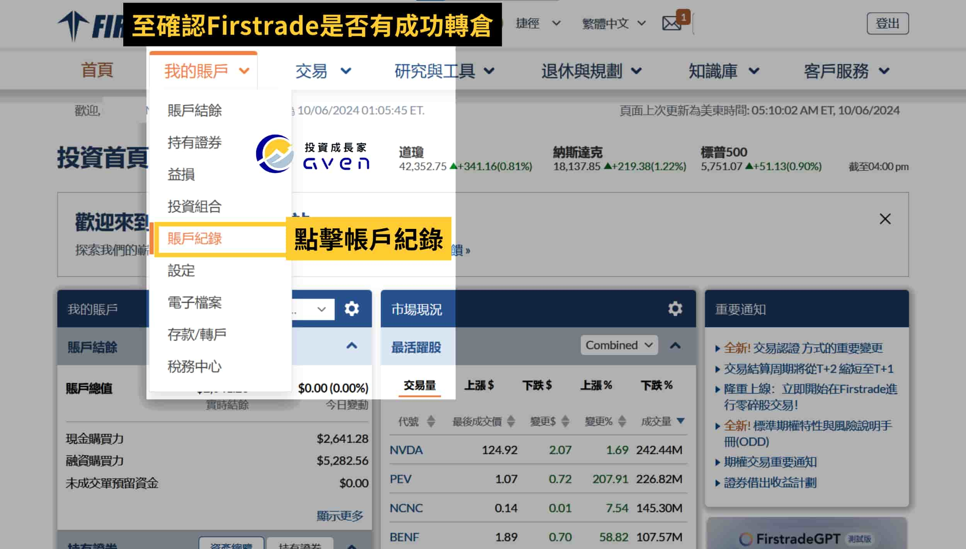Select 益損 from account menu
The image size is (966, 549).
click(x=181, y=175)
